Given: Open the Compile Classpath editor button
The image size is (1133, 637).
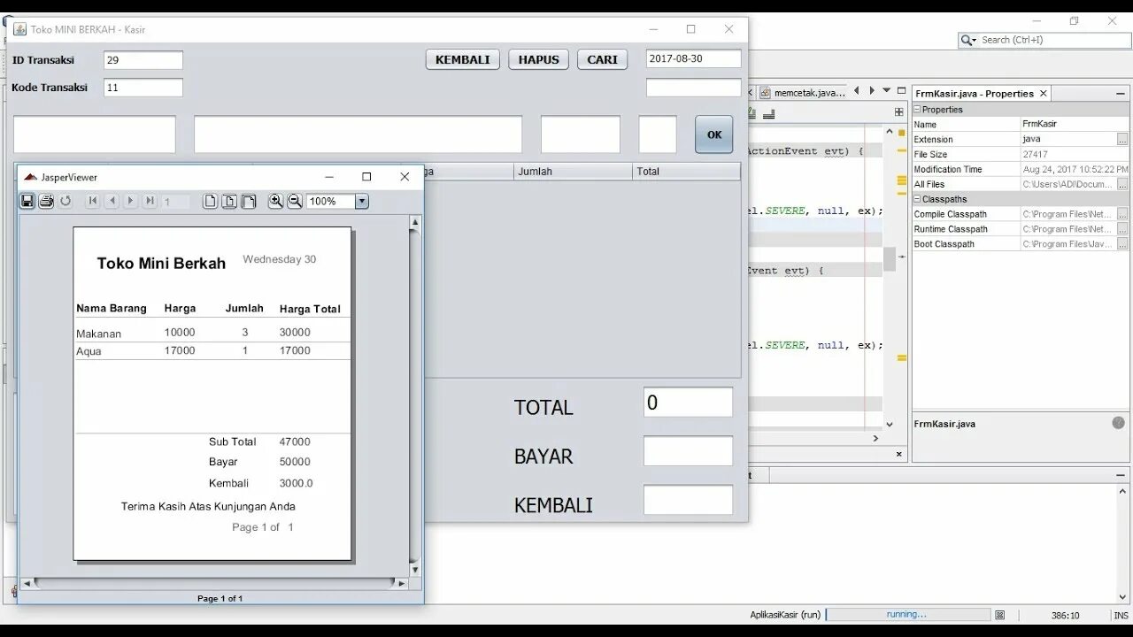Looking at the screenshot, I should (x=1122, y=214).
